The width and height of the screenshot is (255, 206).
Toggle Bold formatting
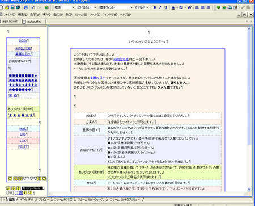pos(155,7)
